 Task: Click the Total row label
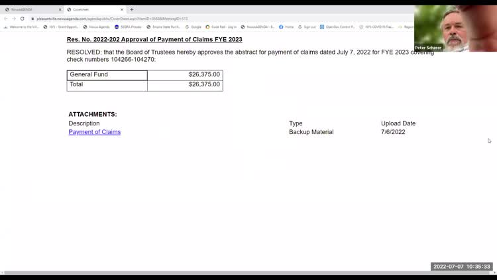click(x=76, y=84)
